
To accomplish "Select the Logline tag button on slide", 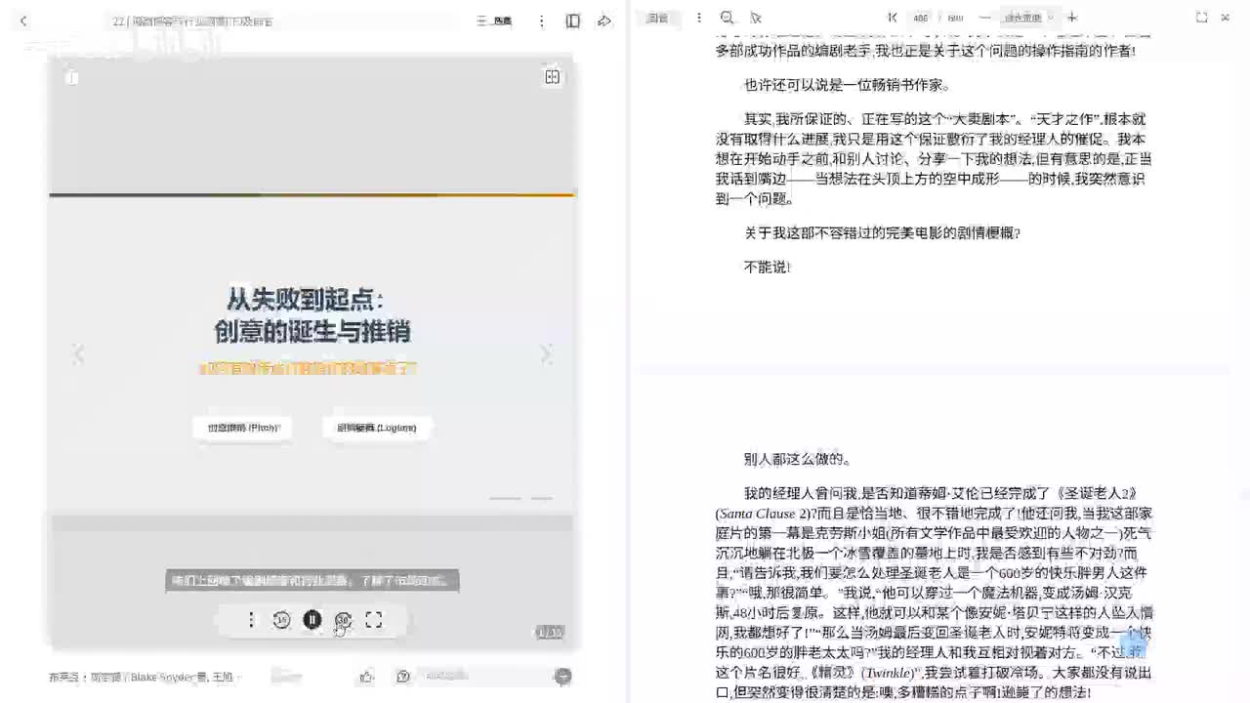I will (x=377, y=428).
